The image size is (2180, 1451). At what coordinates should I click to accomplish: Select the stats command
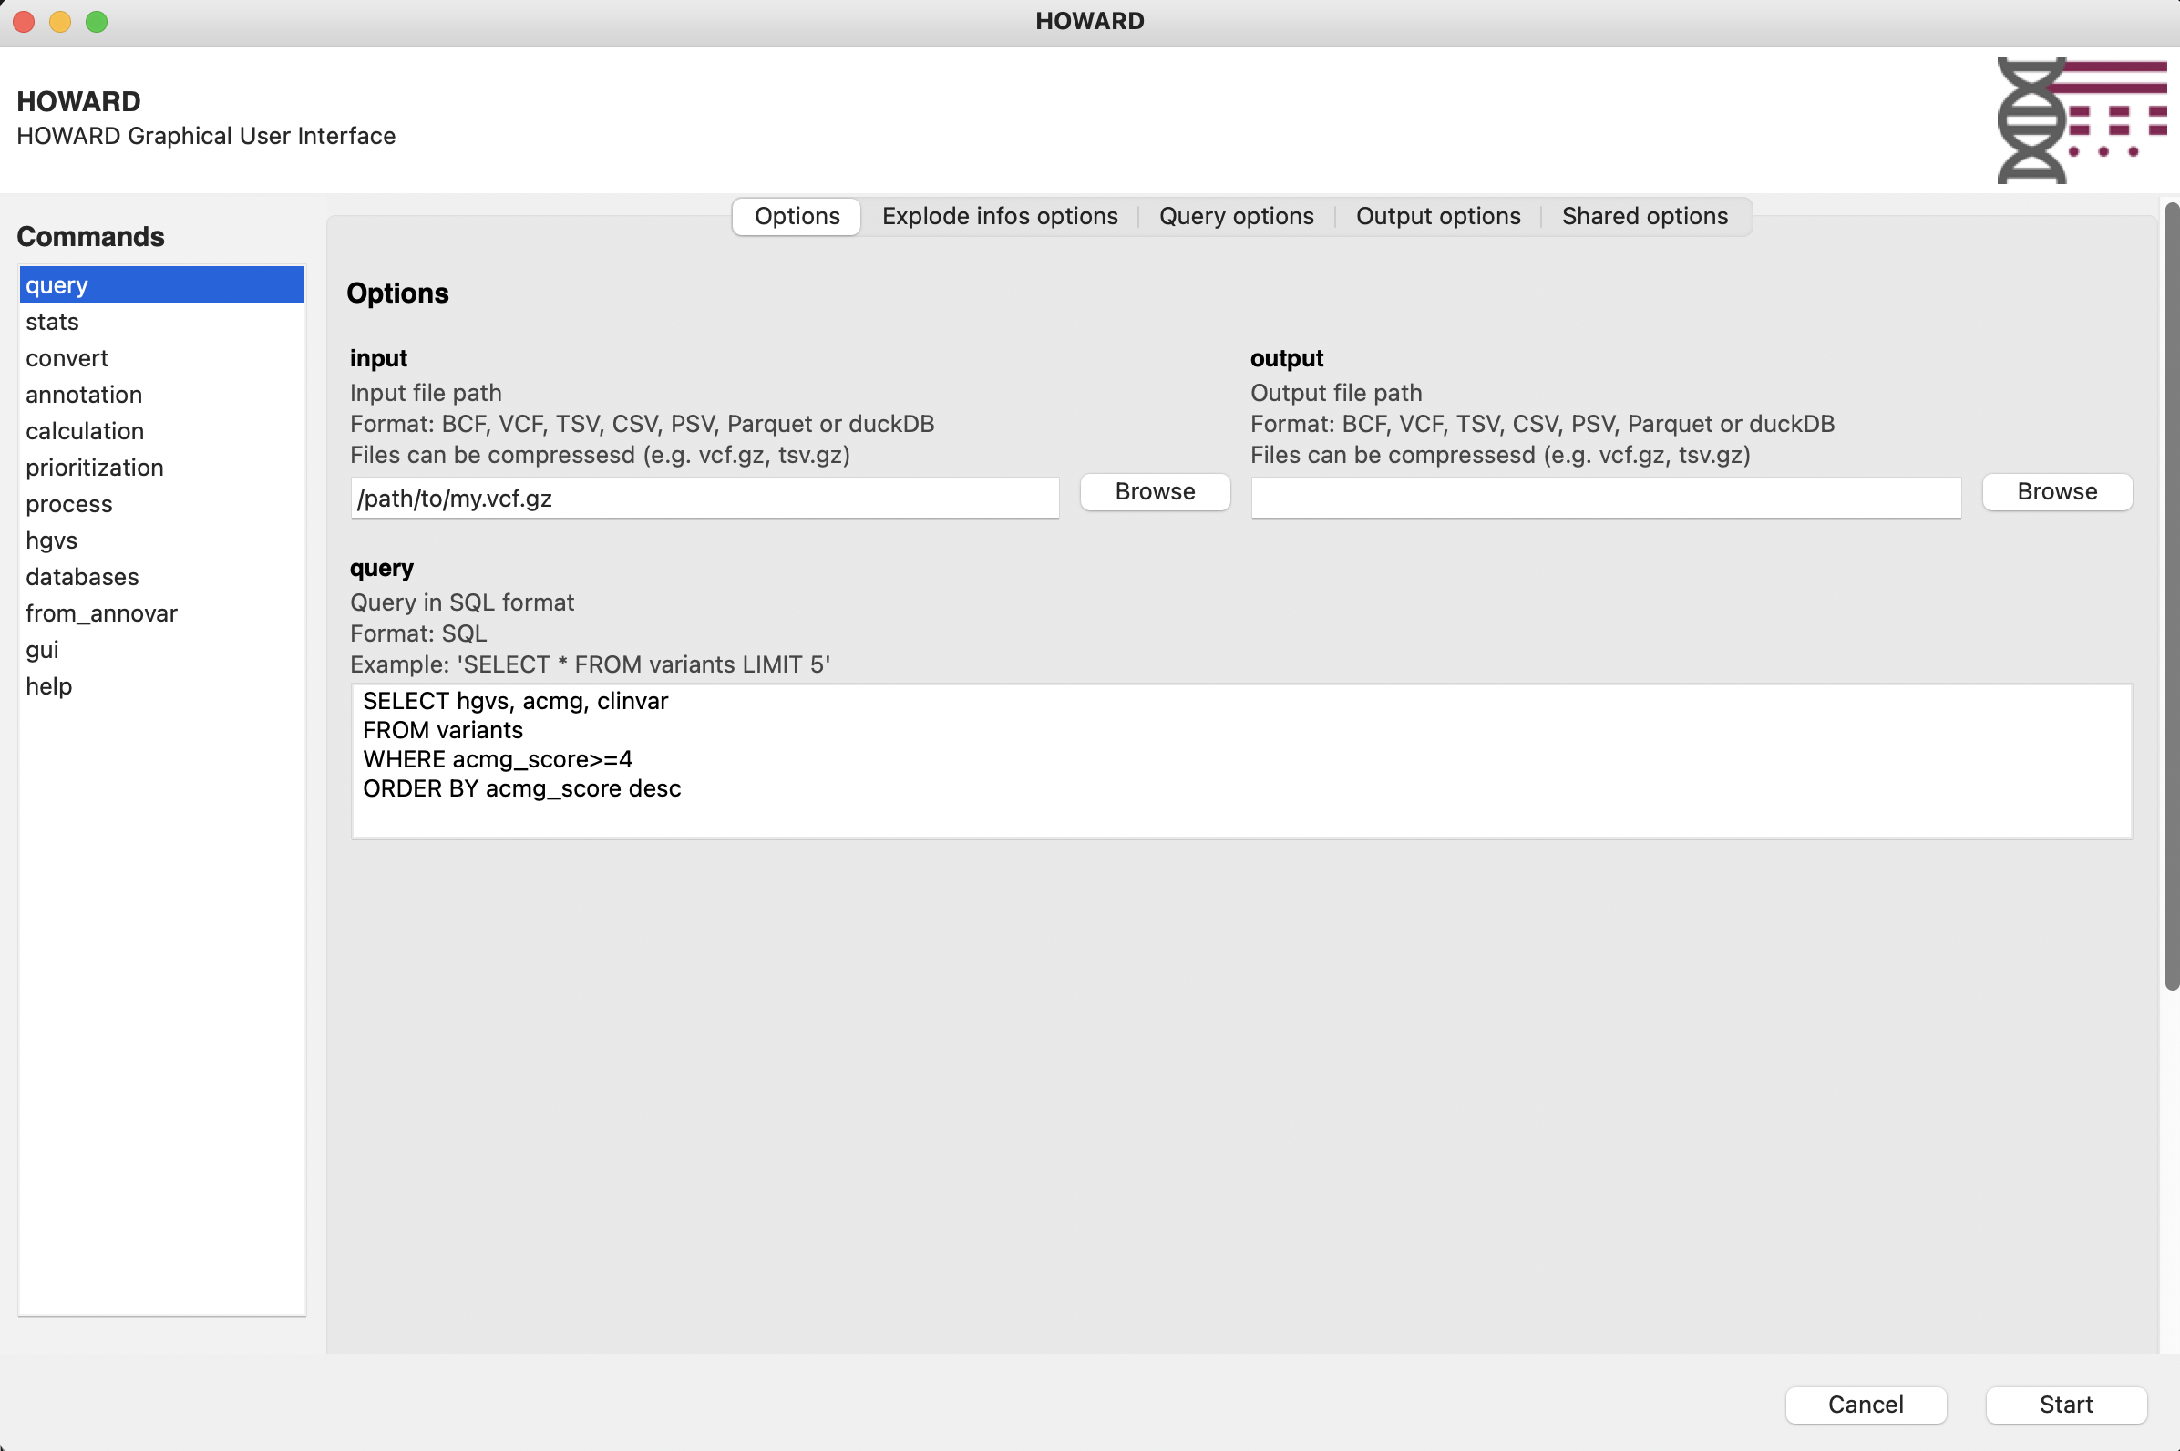(53, 322)
